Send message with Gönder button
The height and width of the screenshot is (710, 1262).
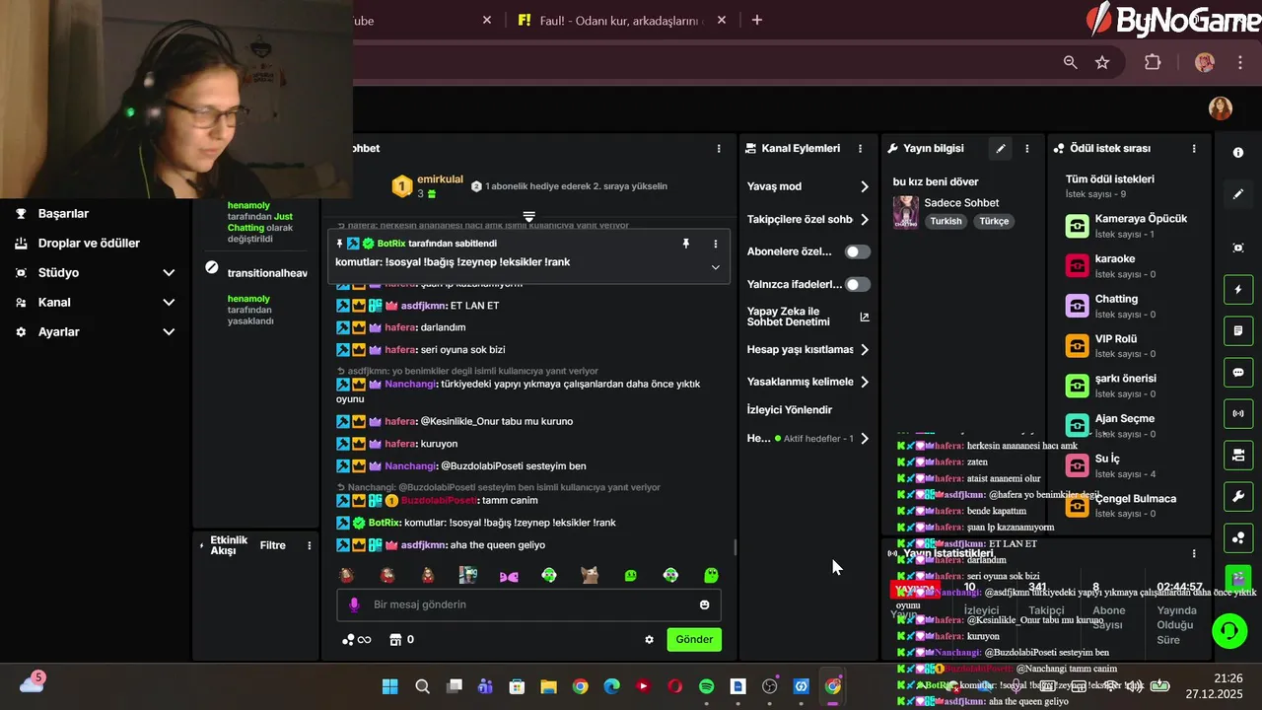coord(694,639)
